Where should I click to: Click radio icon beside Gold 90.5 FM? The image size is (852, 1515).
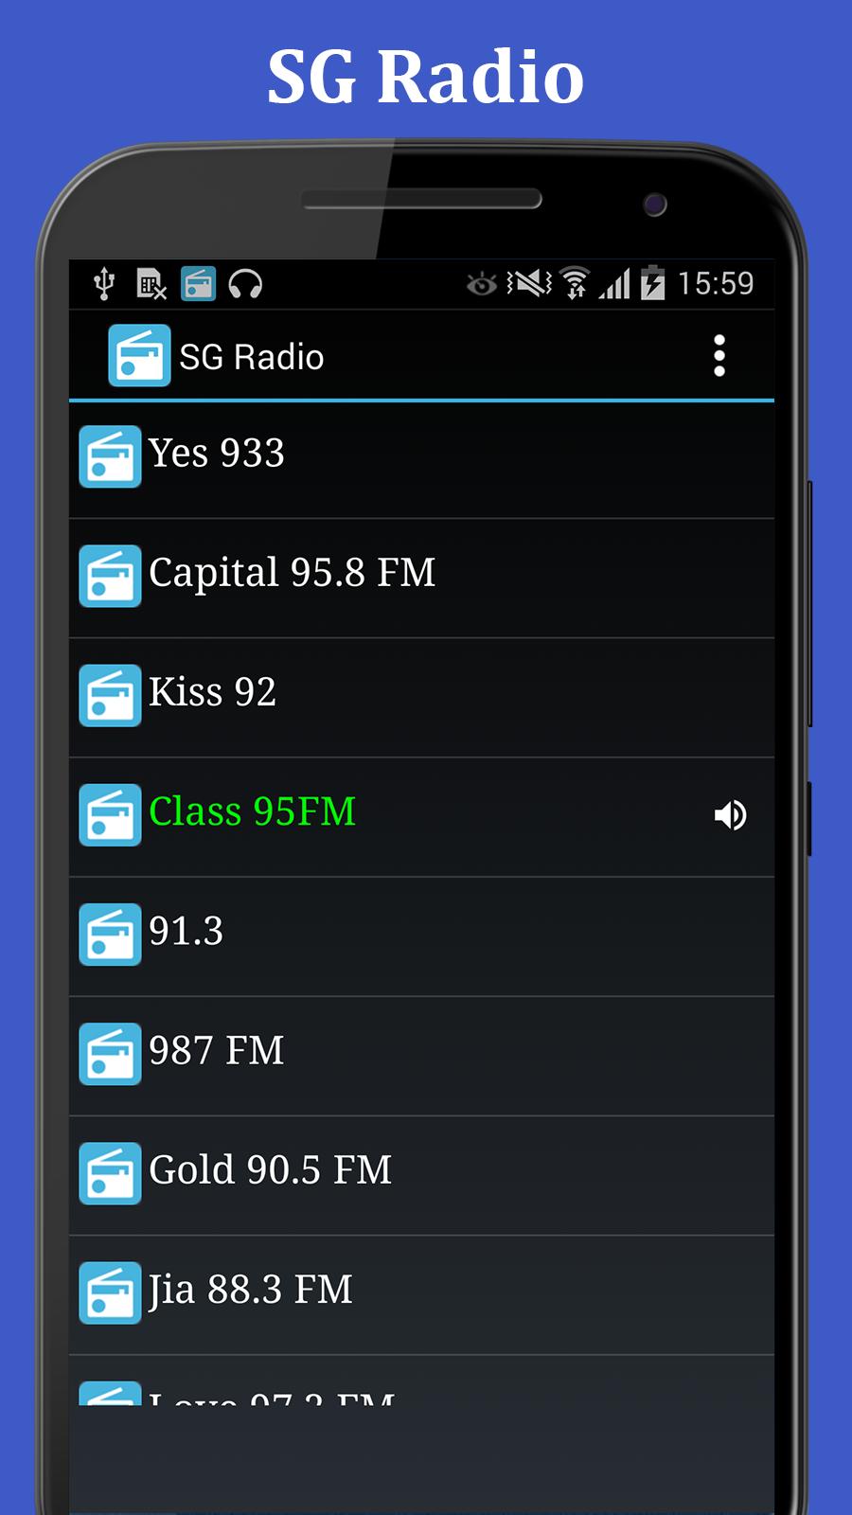tap(110, 1173)
